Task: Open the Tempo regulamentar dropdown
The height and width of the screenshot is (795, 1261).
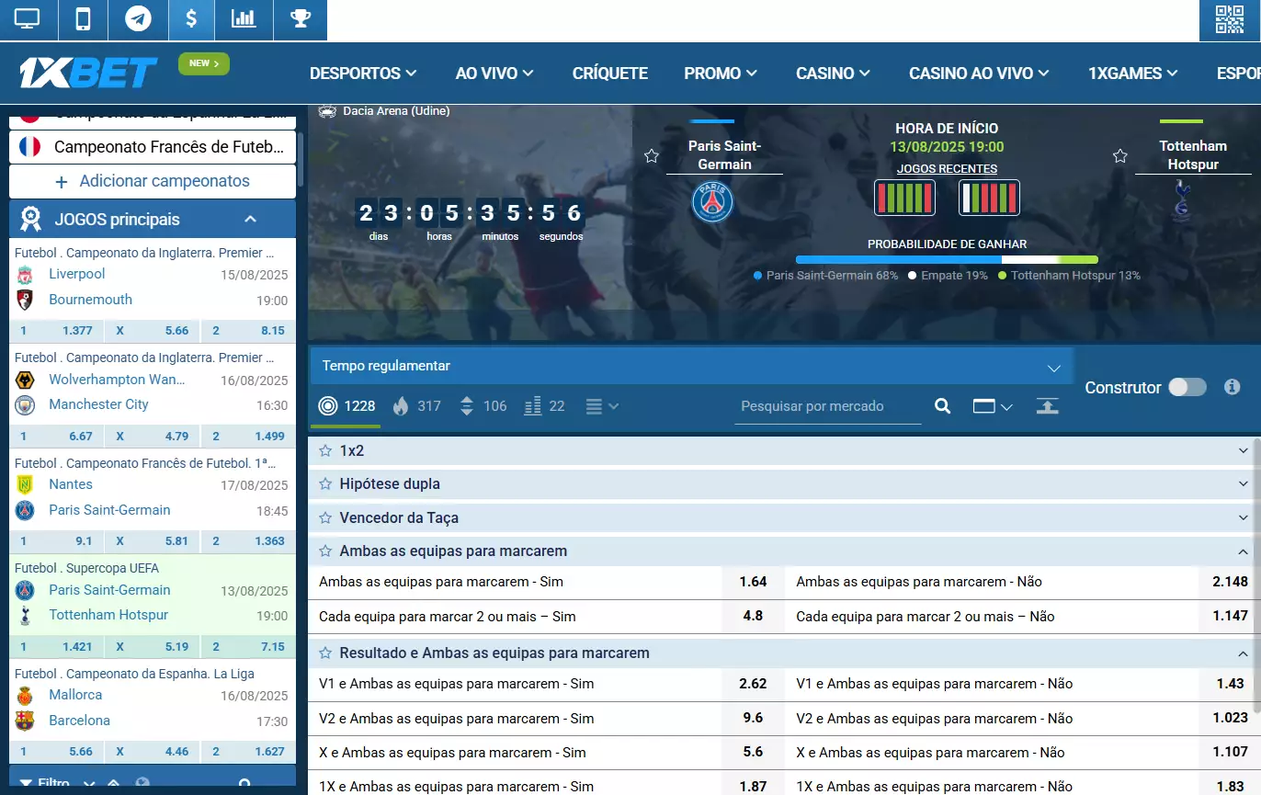Action: tap(691, 366)
